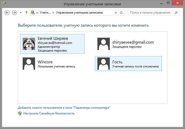Select the Евгений Ширяев account picture
Screen dimensions: 185x129
[29, 44]
